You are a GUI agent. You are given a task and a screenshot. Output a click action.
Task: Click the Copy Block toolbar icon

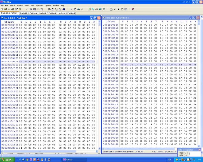[x=31, y=9]
